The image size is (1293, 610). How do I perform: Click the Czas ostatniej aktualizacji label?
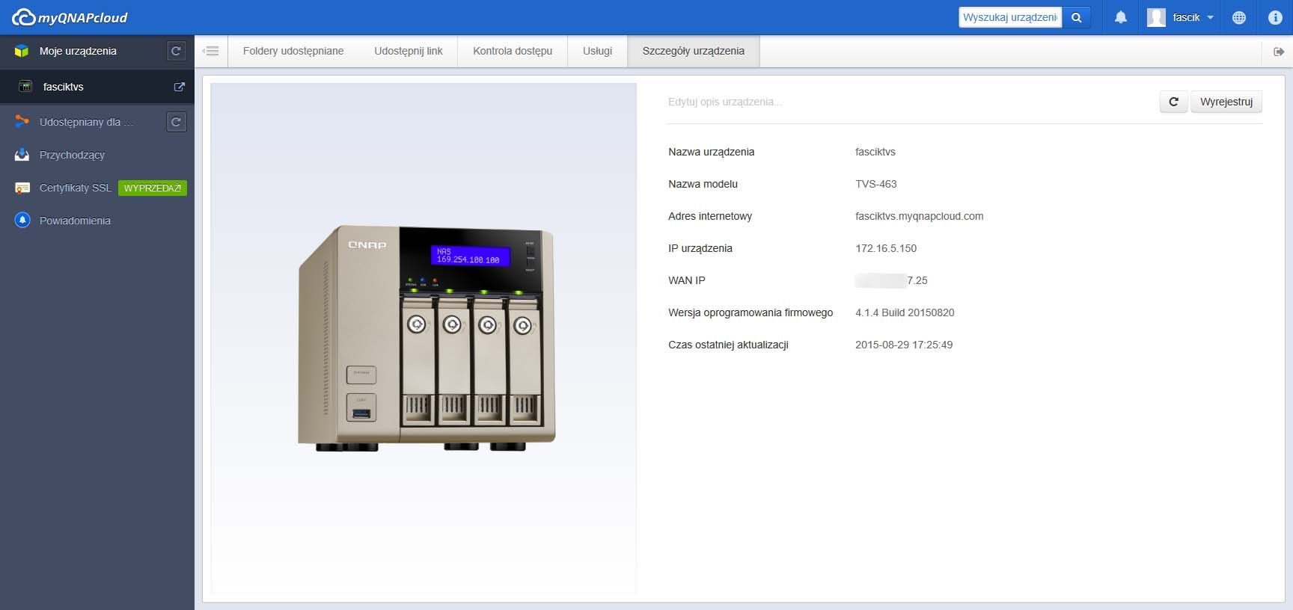click(x=728, y=345)
